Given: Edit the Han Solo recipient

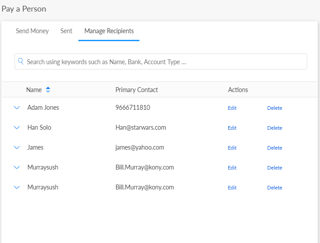Looking at the screenshot, I should pos(232,128).
